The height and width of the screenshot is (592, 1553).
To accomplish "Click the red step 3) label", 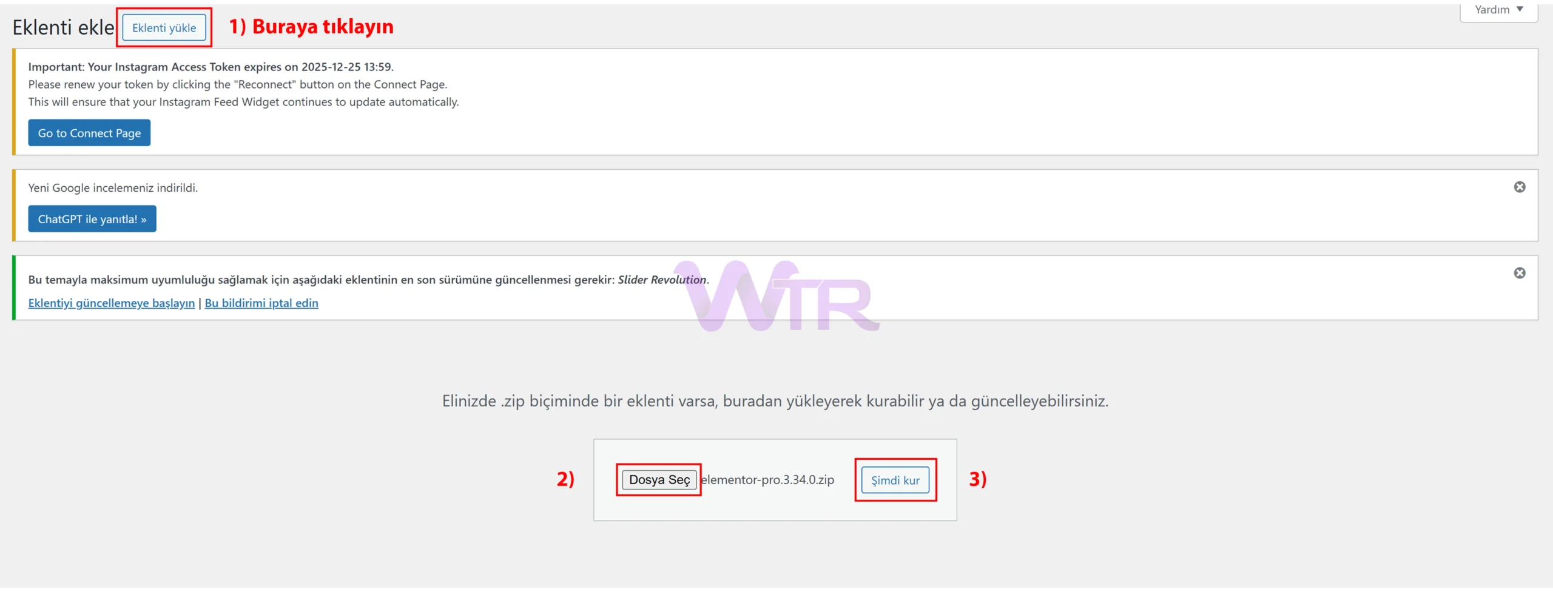I will point(977,479).
